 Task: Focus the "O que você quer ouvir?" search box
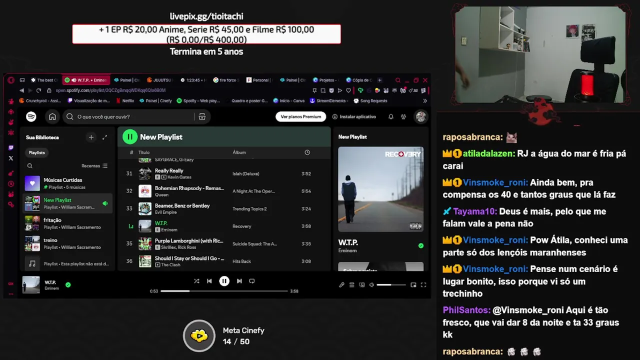point(129,116)
